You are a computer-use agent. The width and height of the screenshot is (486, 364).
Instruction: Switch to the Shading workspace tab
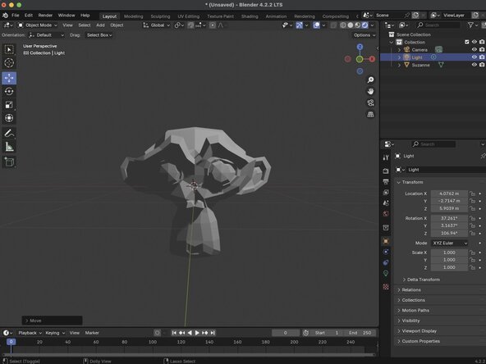pyautogui.click(x=250, y=16)
